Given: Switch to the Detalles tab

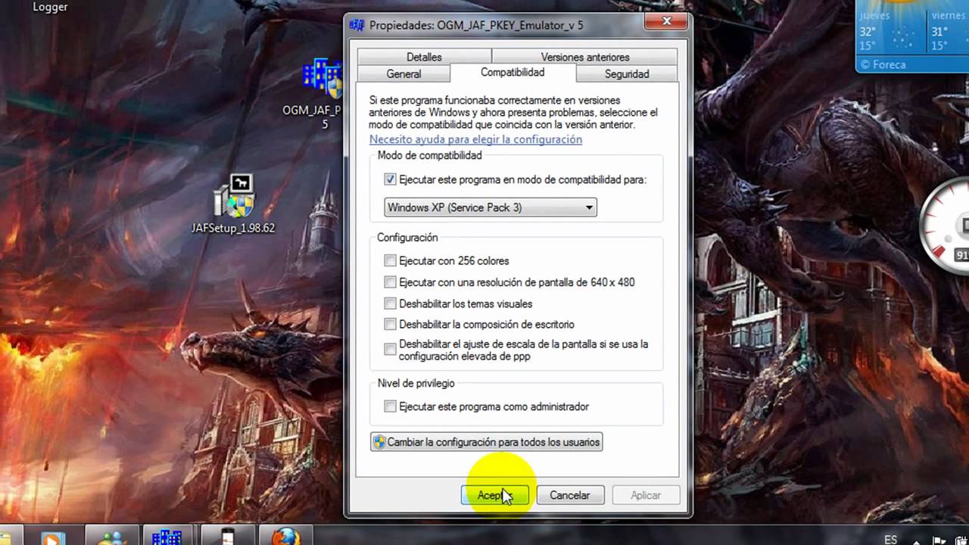Looking at the screenshot, I should click(424, 57).
